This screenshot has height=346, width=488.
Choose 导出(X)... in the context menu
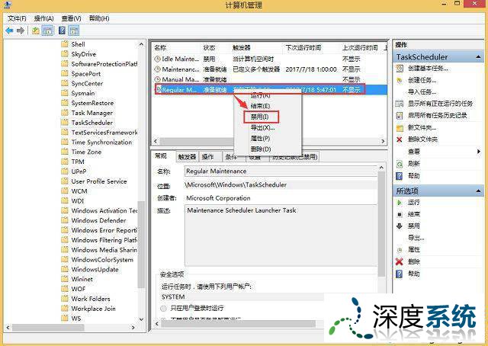click(263, 128)
